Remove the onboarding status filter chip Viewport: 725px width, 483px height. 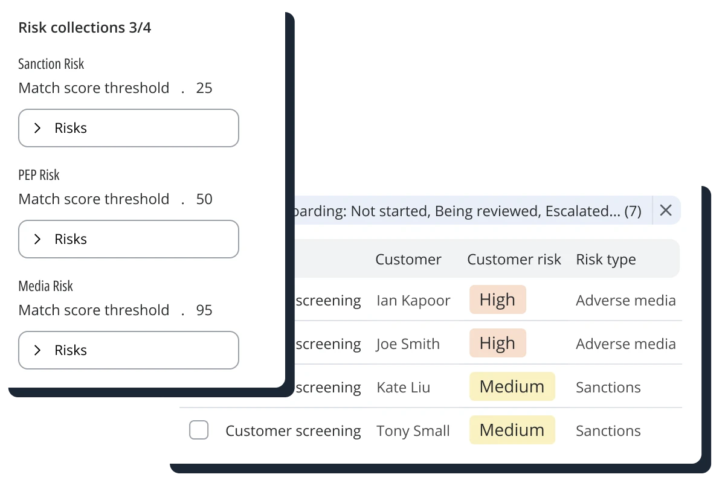pyautogui.click(x=666, y=210)
